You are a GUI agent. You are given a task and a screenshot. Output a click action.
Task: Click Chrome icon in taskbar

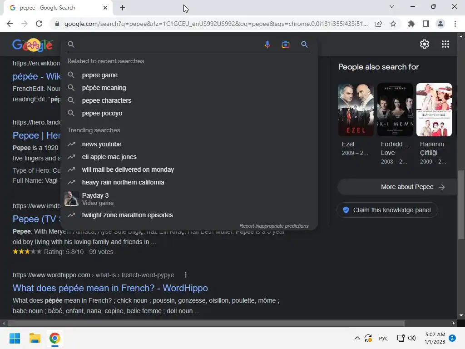coord(55,338)
